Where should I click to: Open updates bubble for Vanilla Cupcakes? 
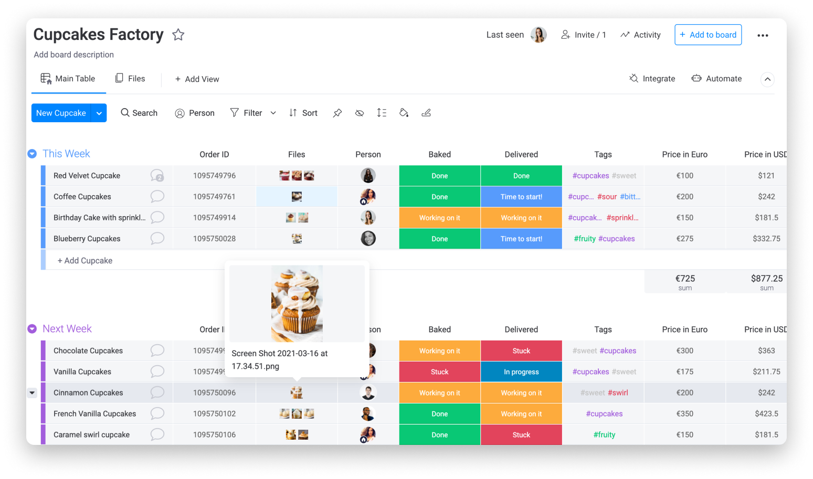pos(157,371)
